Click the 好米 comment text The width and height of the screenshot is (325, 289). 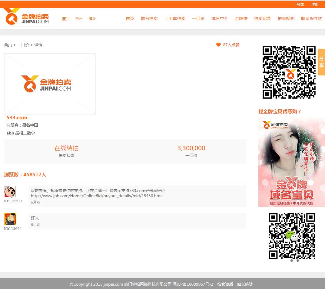35,218
